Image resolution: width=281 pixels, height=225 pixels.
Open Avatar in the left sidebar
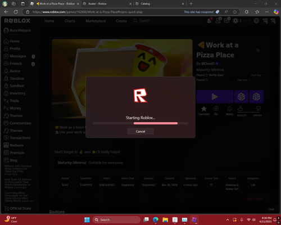click(12, 71)
